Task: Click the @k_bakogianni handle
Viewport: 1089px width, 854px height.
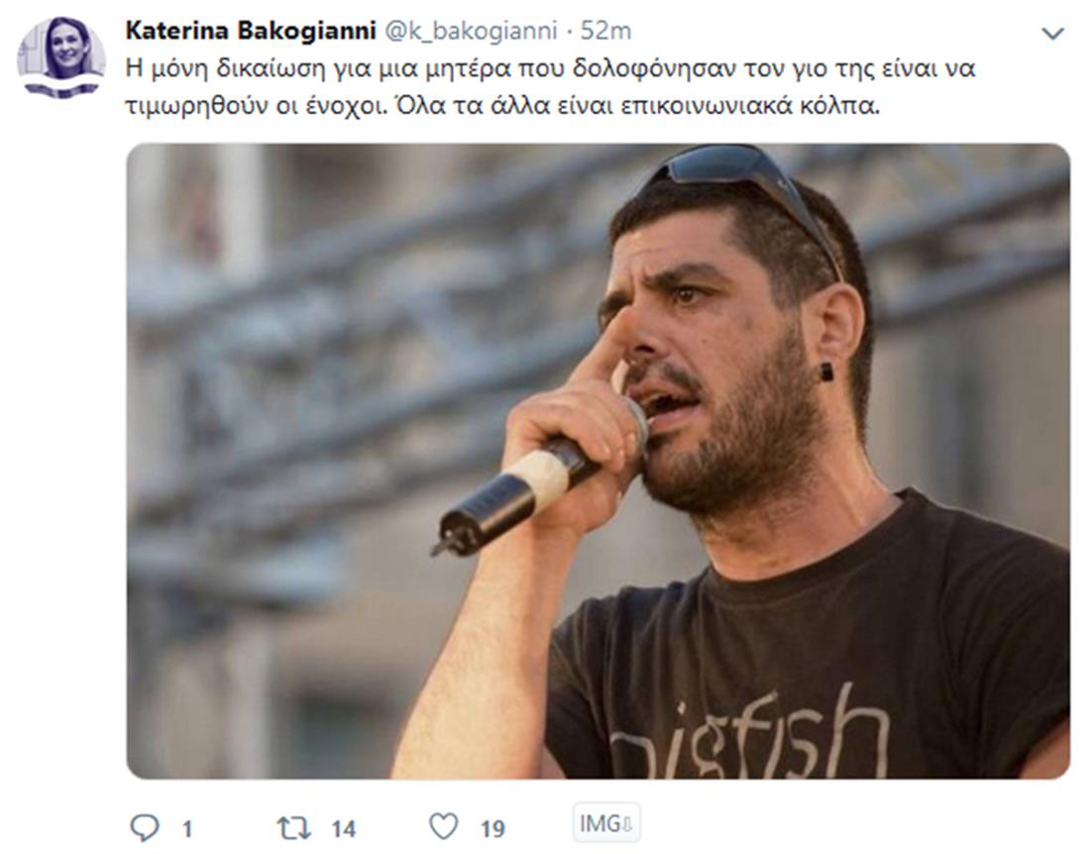Action: click(471, 32)
